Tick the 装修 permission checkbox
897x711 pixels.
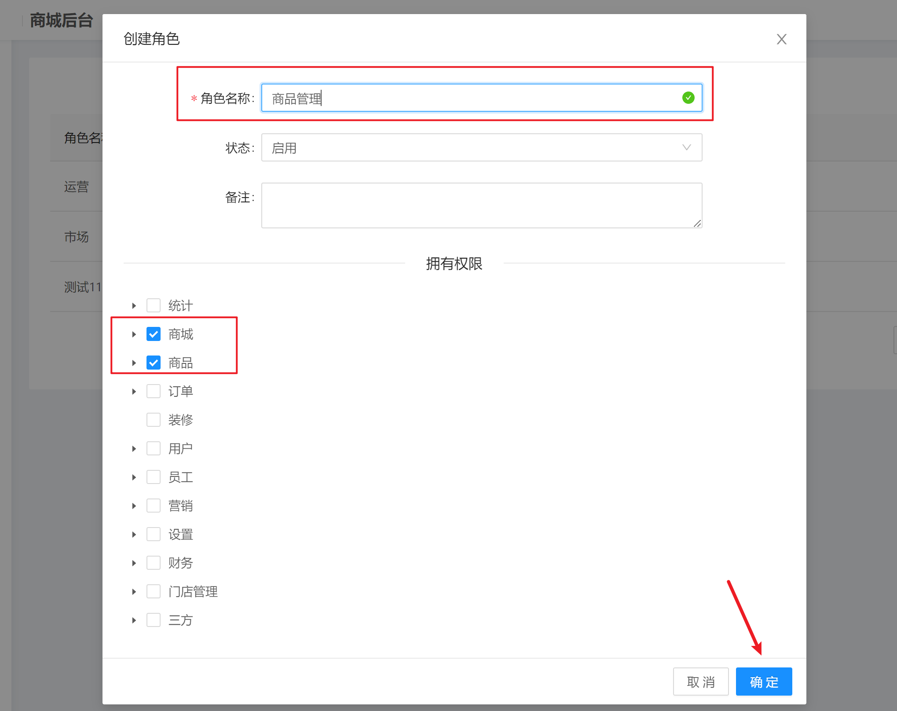(x=154, y=420)
